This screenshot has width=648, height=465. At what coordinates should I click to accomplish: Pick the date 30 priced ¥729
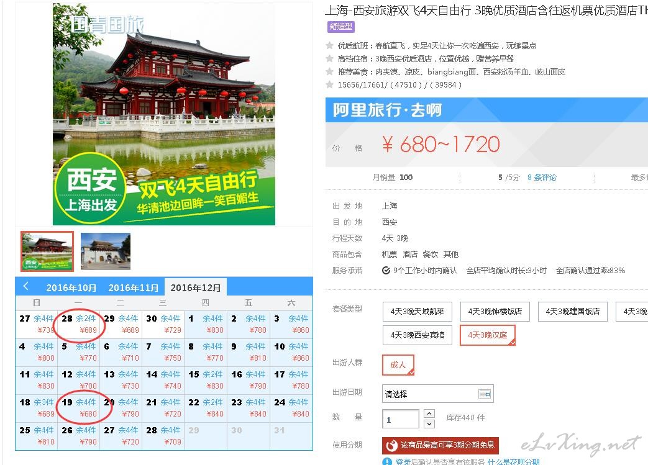click(x=163, y=324)
